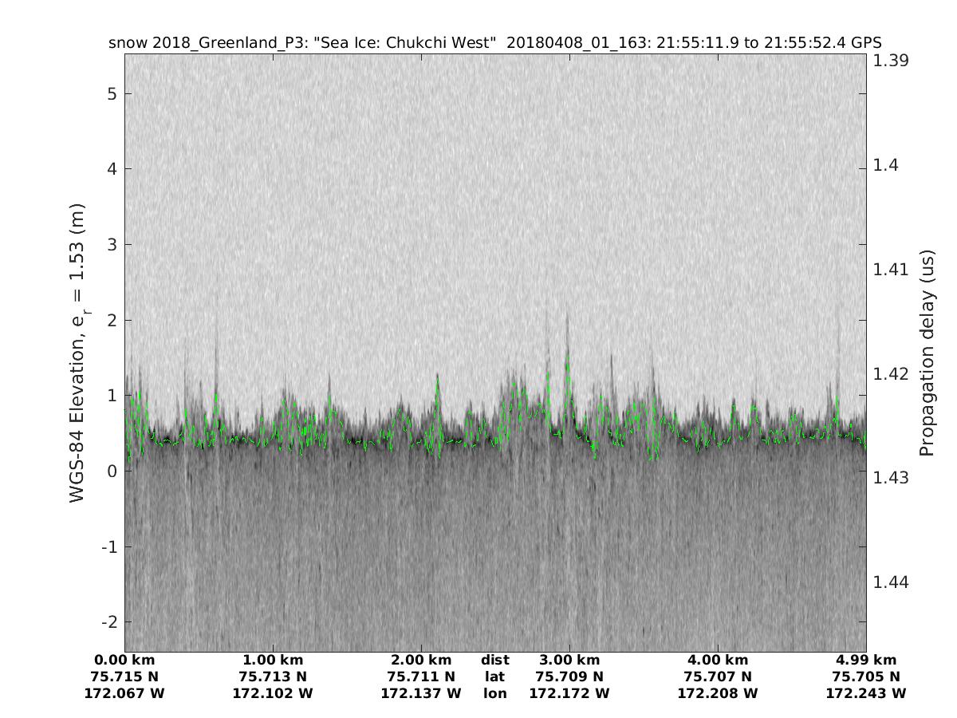Image resolution: width=957 pixels, height=718 pixels.
Task: Click the 'lon' legend text below the plot
Action: 494,693
